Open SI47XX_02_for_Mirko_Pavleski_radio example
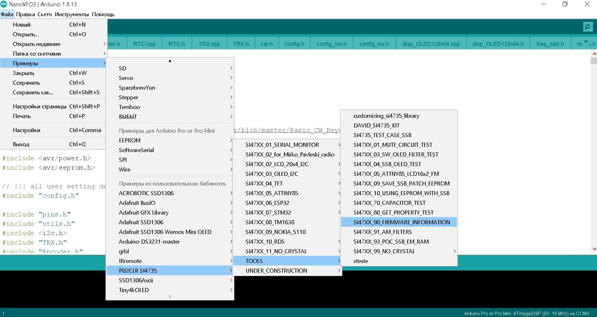 (290, 154)
